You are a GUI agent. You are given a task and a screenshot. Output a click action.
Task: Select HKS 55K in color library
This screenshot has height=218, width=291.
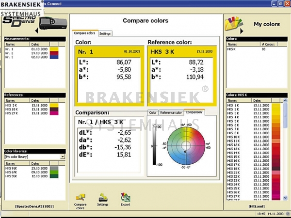click(x=32, y=176)
